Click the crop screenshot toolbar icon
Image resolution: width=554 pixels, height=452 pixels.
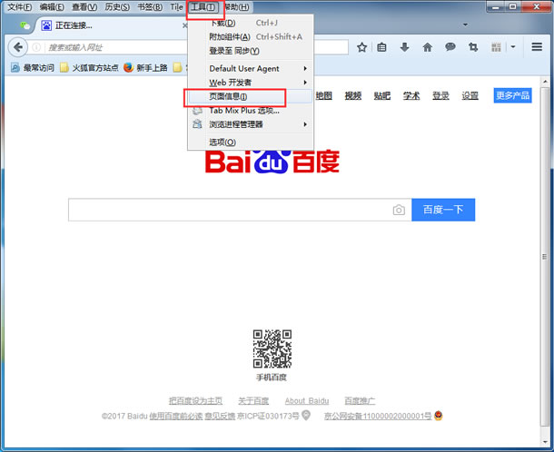click(x=472, y=47)
